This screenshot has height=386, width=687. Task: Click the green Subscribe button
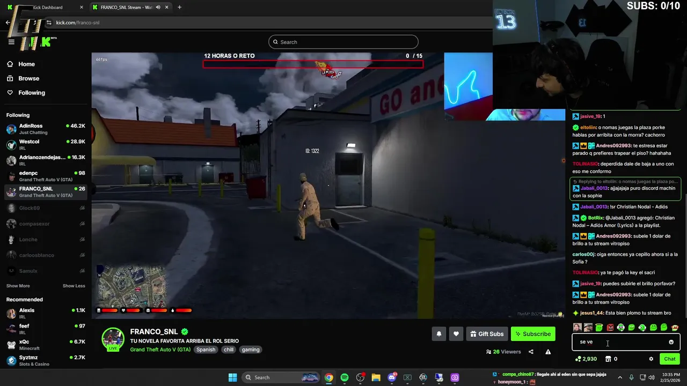[533, 334]
